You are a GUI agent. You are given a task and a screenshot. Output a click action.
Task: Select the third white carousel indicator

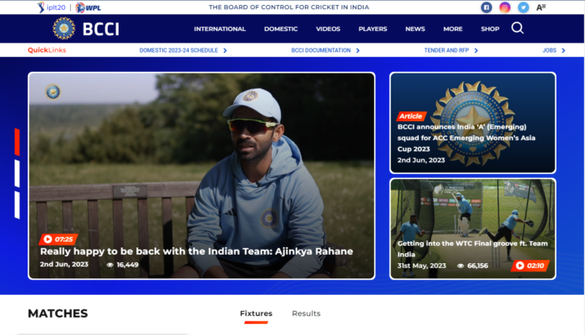click(18, 205)
